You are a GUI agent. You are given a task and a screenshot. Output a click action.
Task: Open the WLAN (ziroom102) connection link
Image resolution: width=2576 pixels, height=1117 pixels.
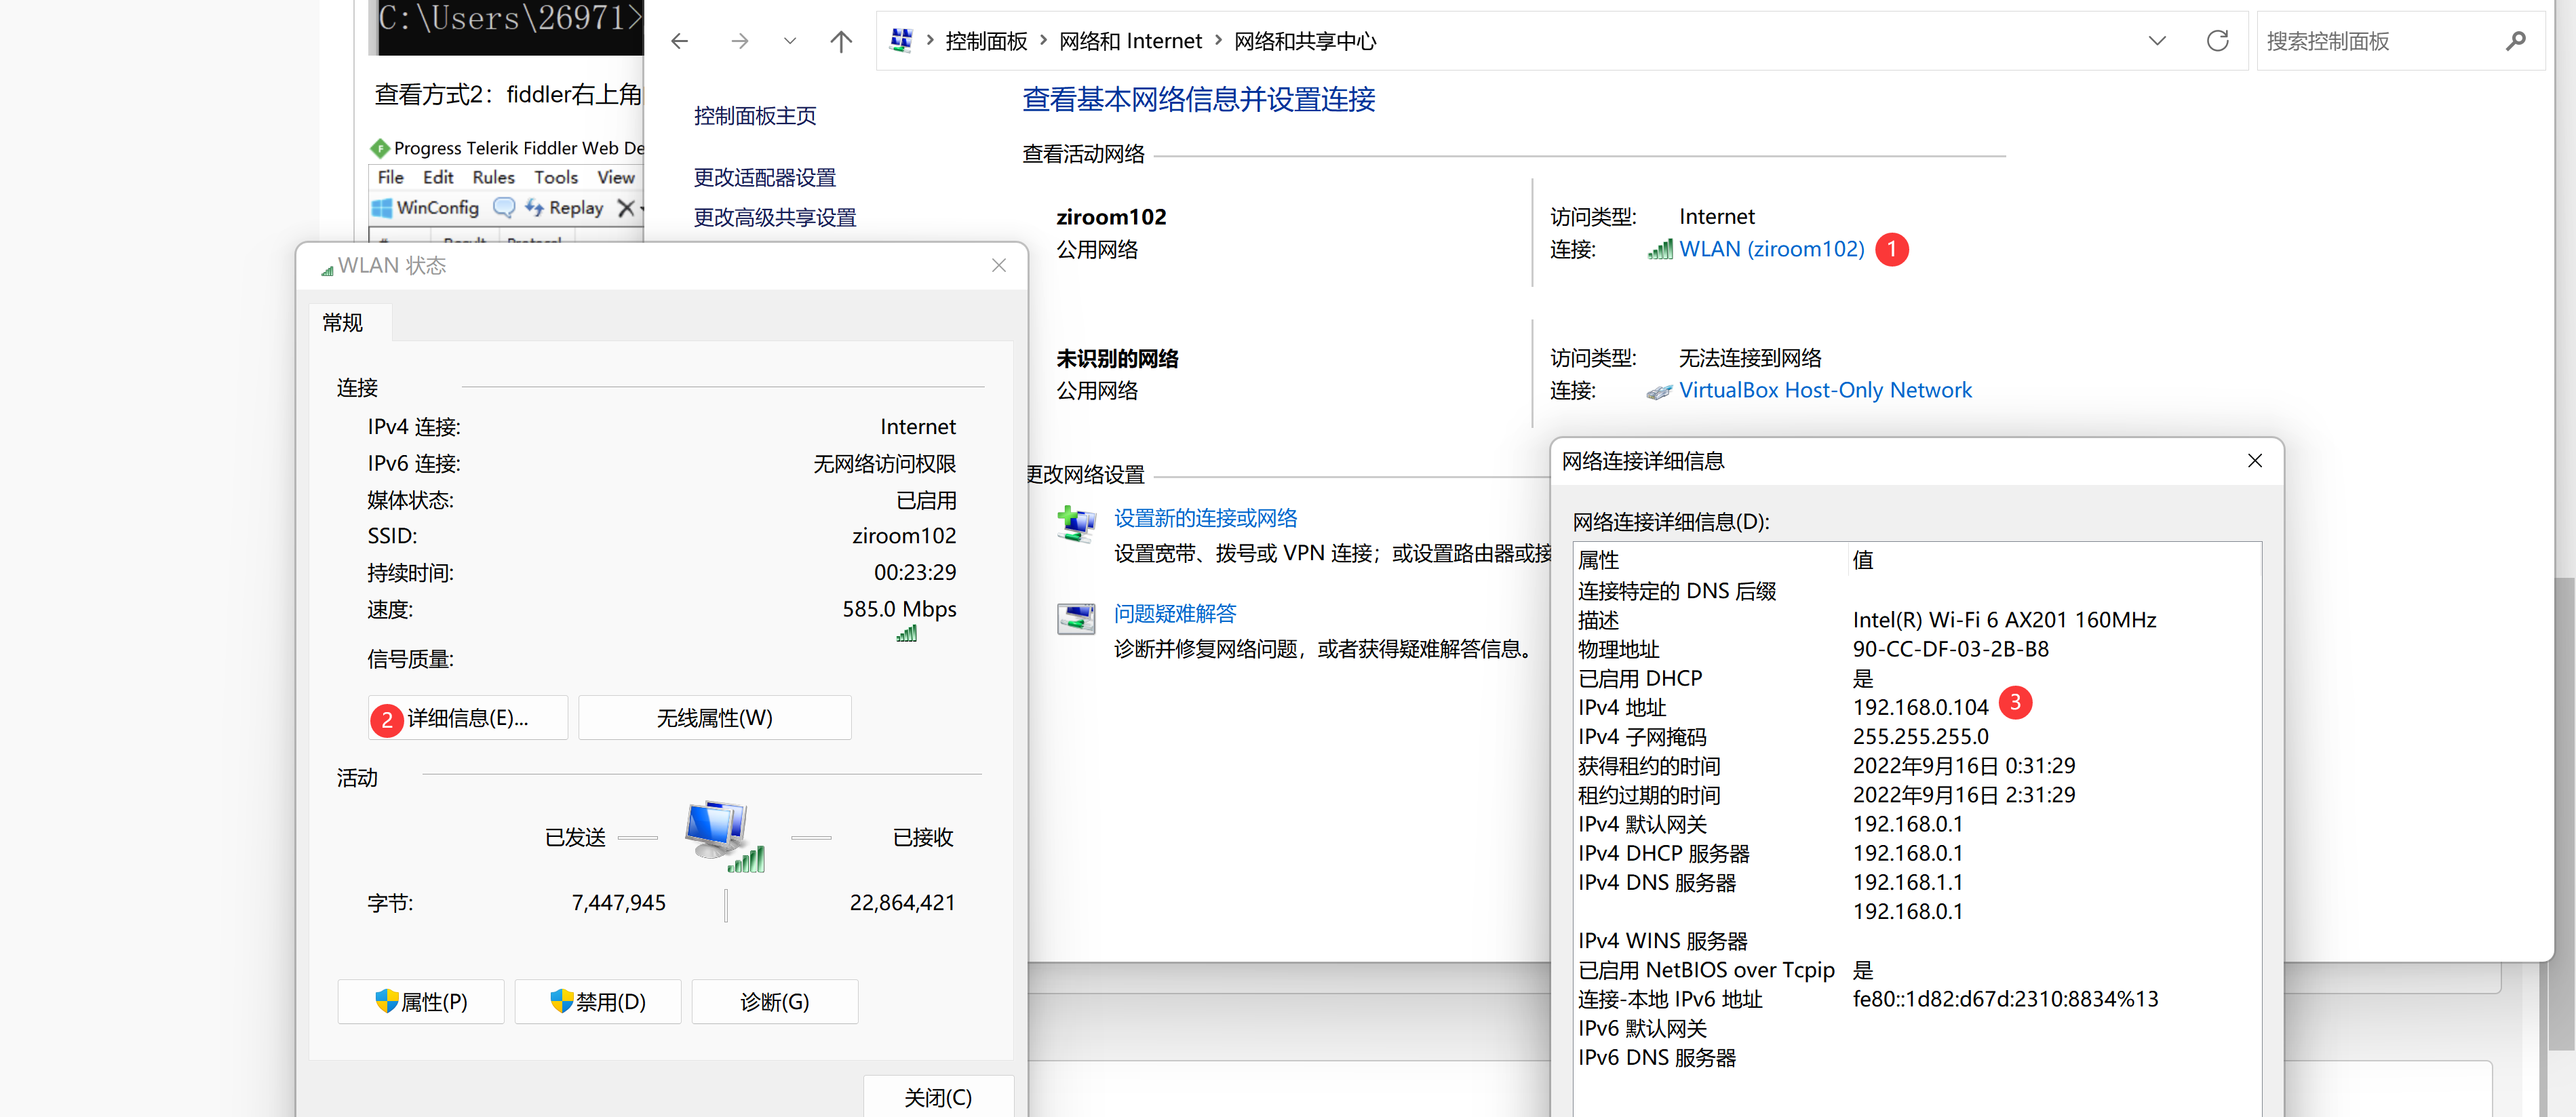[1771, 249]
